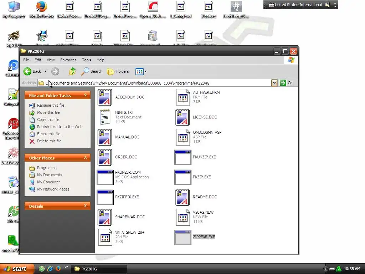Launch Internet Explorer from Quick Launch
365x274 pixels.
pos(50,269)
